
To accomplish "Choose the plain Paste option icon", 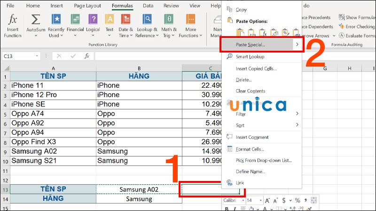I will click(240, 32).
